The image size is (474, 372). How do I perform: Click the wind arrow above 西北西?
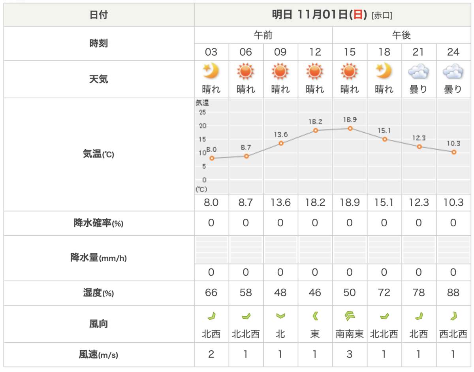(453, 316)
